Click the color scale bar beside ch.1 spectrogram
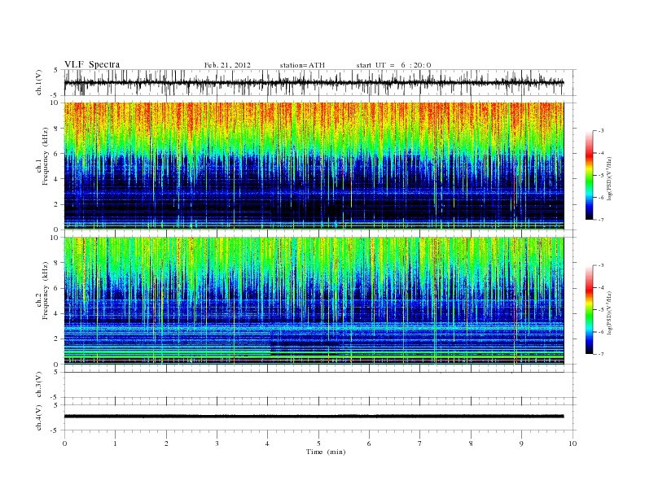 coord(590,175)
